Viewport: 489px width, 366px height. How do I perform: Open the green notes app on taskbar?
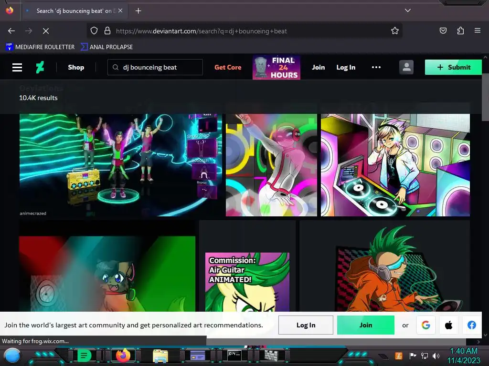click(x=84, y=355)
